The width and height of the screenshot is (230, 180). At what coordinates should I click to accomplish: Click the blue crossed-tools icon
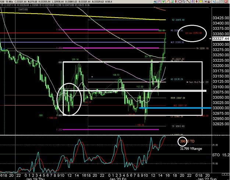[x=214, y=1]
